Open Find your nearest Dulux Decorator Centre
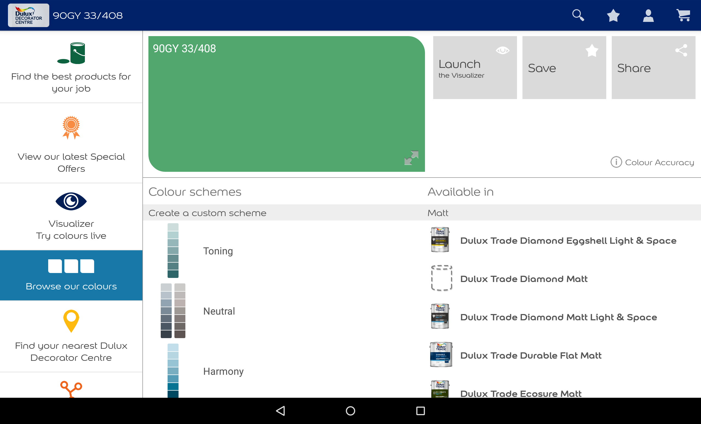Image resolution: width=701 pixels, height=424 pixels. pos(71,336)
